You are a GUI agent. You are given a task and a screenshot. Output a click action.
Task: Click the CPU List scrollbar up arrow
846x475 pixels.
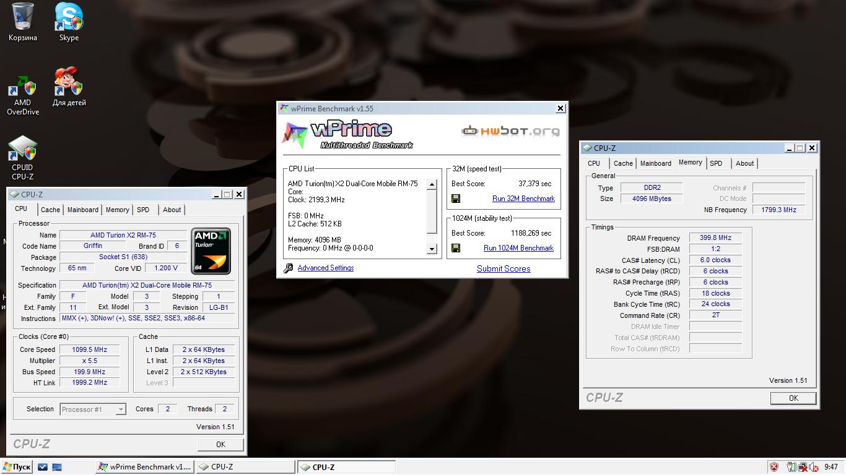click(432, 184)
